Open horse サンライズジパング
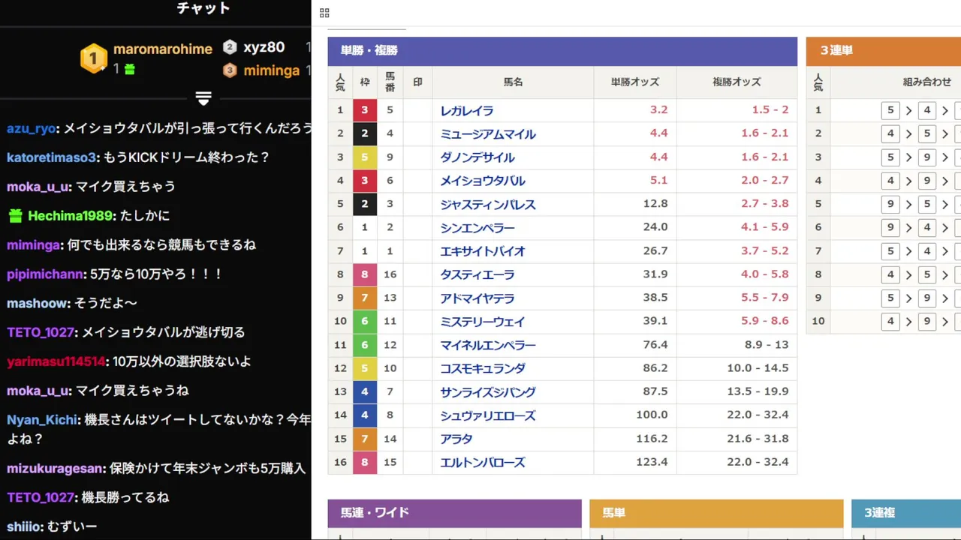Image resolution: width=961 pixels, height=540 pixels. click(488, 392)
